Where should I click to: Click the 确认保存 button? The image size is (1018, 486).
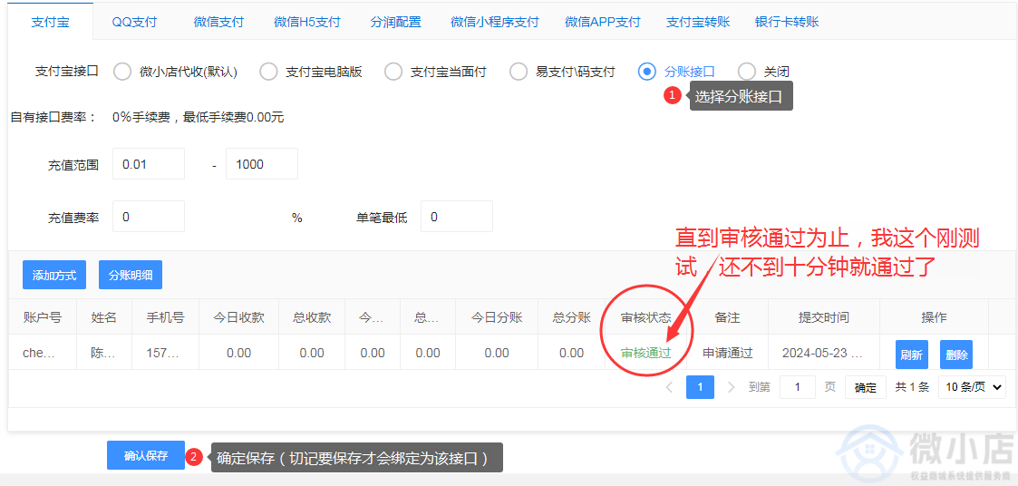click(146, 455)
